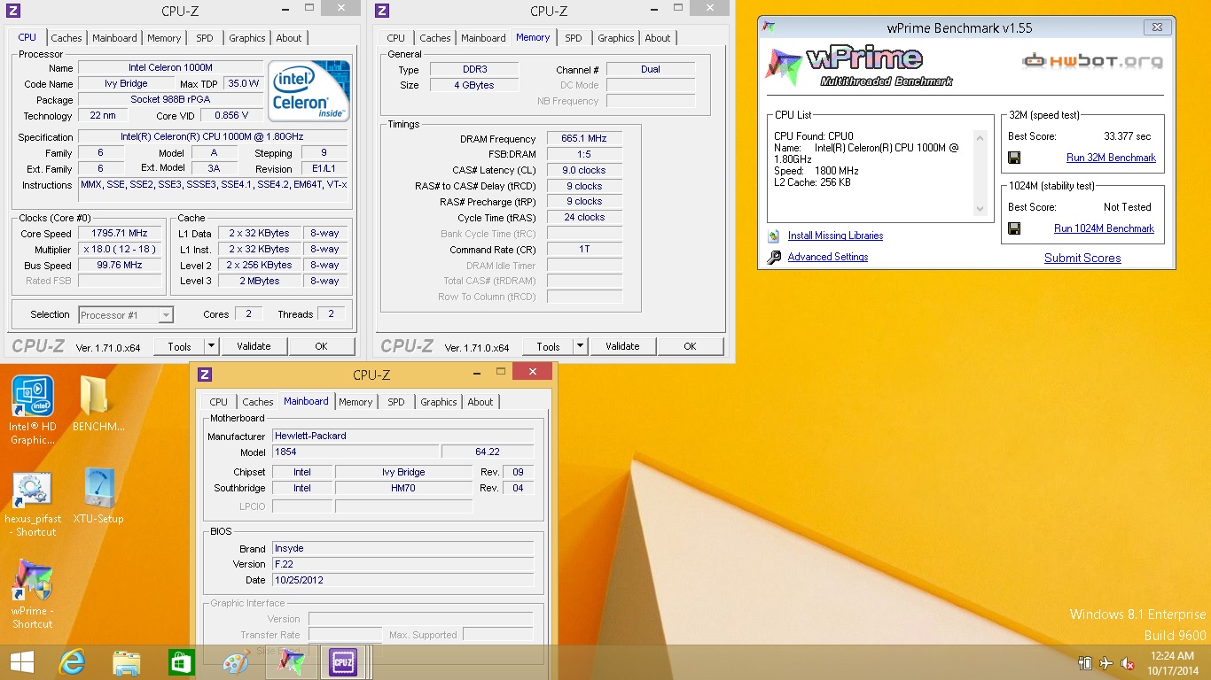Open the Windows Store taskbar icon
Viewport: 1211px width, 680px height.
click(x=181, y=662)
